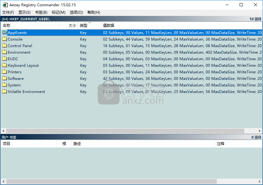Click the Environment folder icon

point(5,52)
